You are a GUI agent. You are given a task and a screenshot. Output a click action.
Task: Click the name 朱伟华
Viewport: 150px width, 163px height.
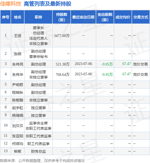(x=18, y=74)
